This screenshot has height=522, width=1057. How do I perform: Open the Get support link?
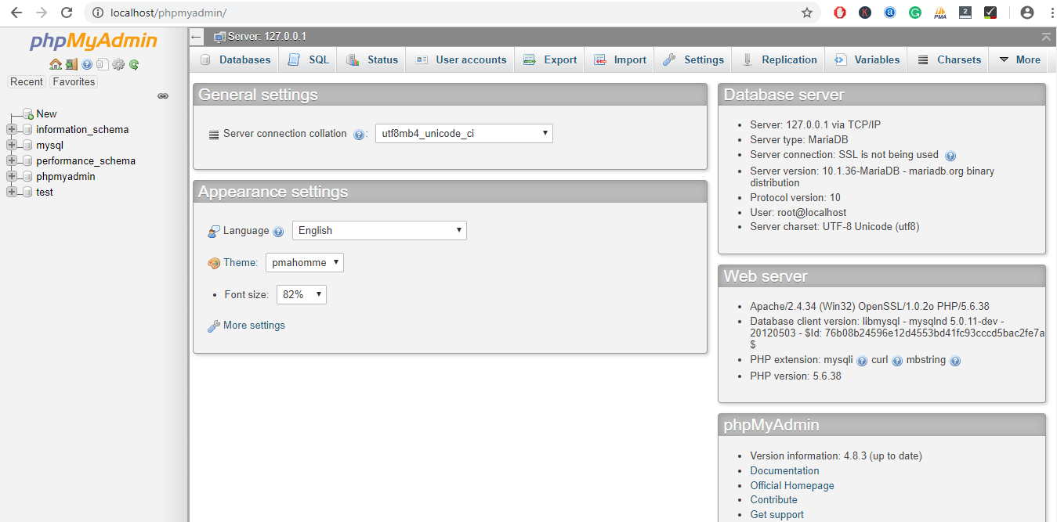[x=776, y=515]
